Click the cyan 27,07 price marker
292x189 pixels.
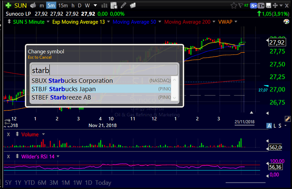263,90
